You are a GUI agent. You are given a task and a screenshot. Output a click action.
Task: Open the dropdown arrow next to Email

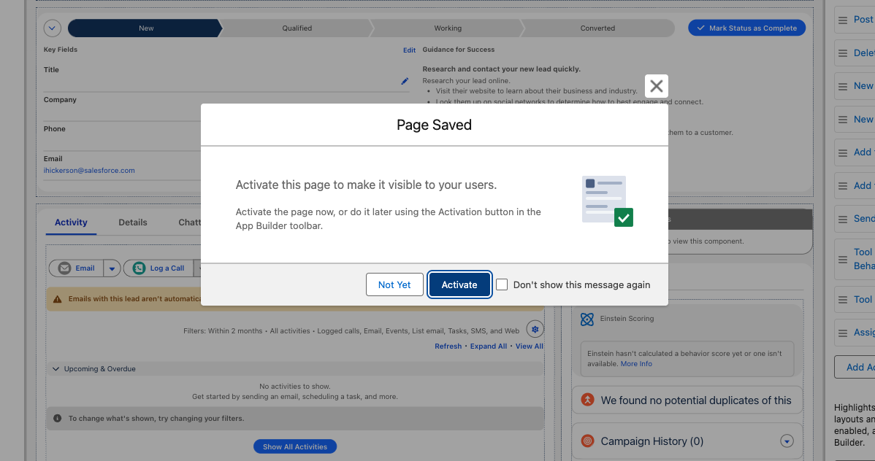click(x=112, y=268)
